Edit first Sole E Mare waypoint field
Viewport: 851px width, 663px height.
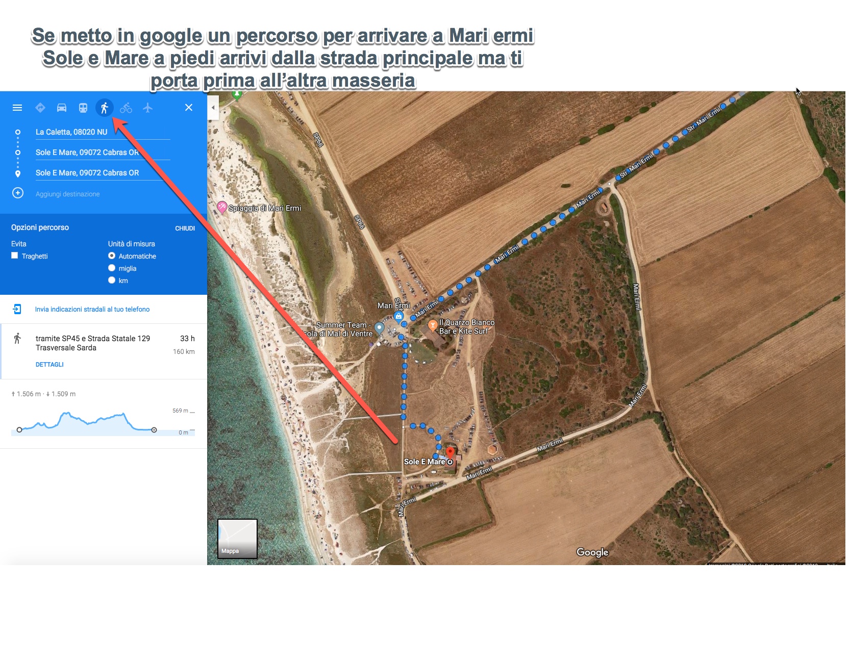[103, 152]
